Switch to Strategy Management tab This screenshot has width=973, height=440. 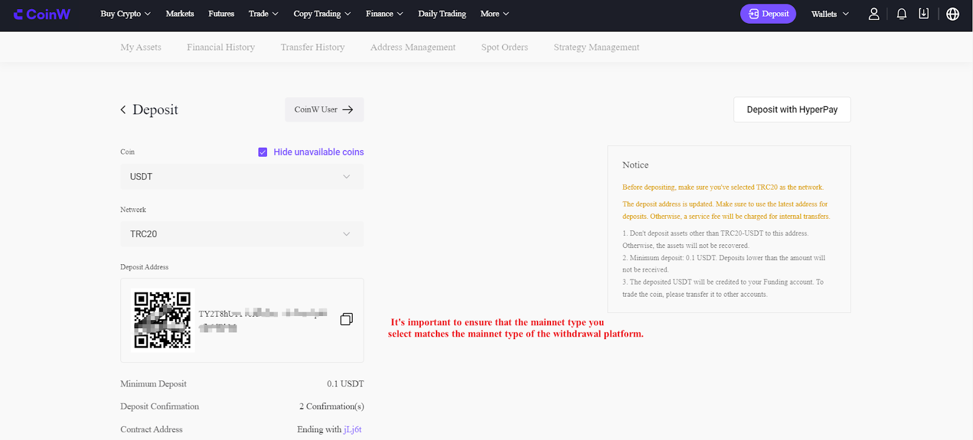click(597, 47)
